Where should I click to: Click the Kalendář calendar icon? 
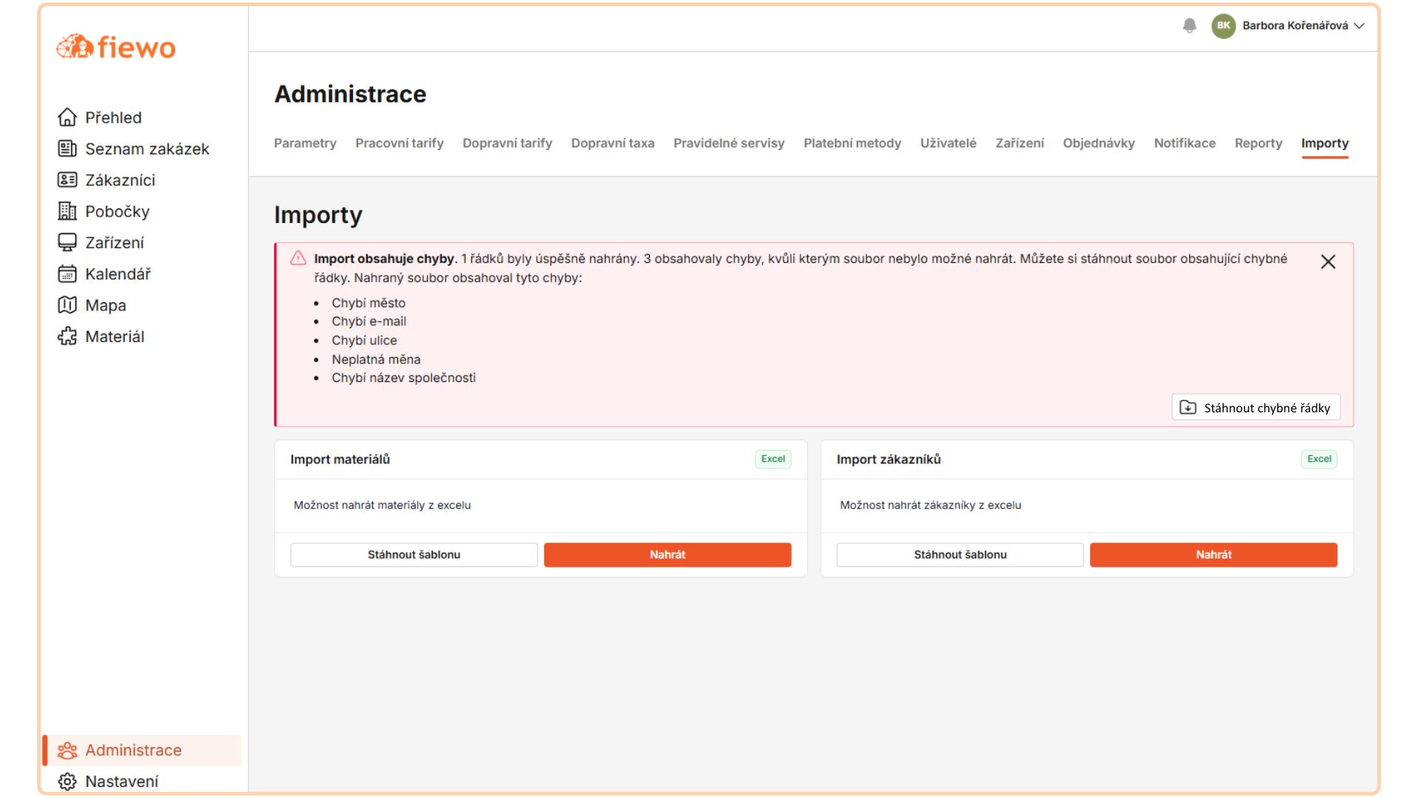67,274
